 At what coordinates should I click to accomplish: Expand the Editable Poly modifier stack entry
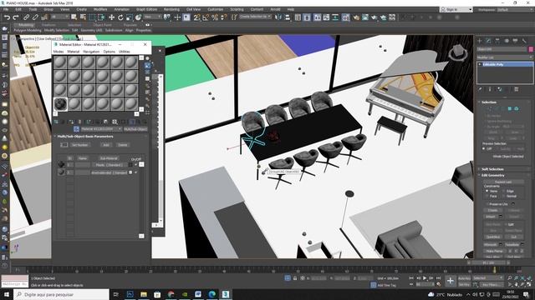[x=480, y=64]
